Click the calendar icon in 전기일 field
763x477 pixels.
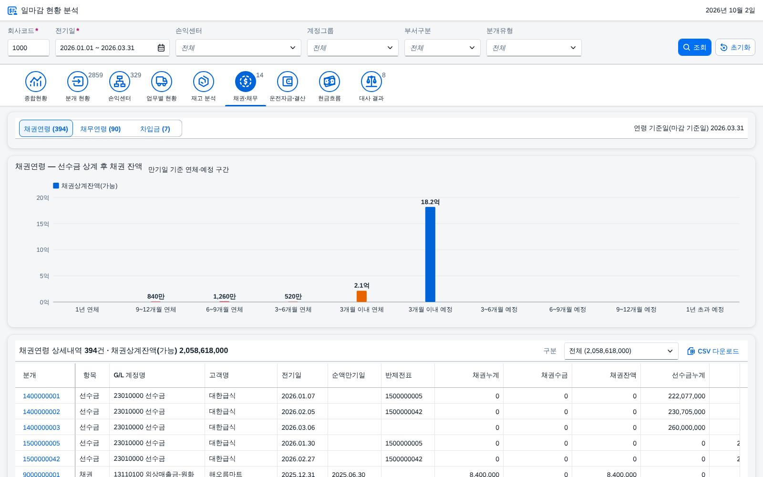click(161, 48)
